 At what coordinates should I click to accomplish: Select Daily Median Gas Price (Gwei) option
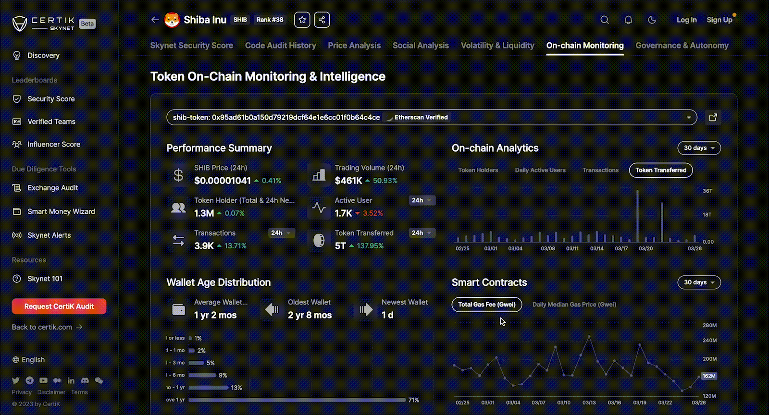coord(574,305)
